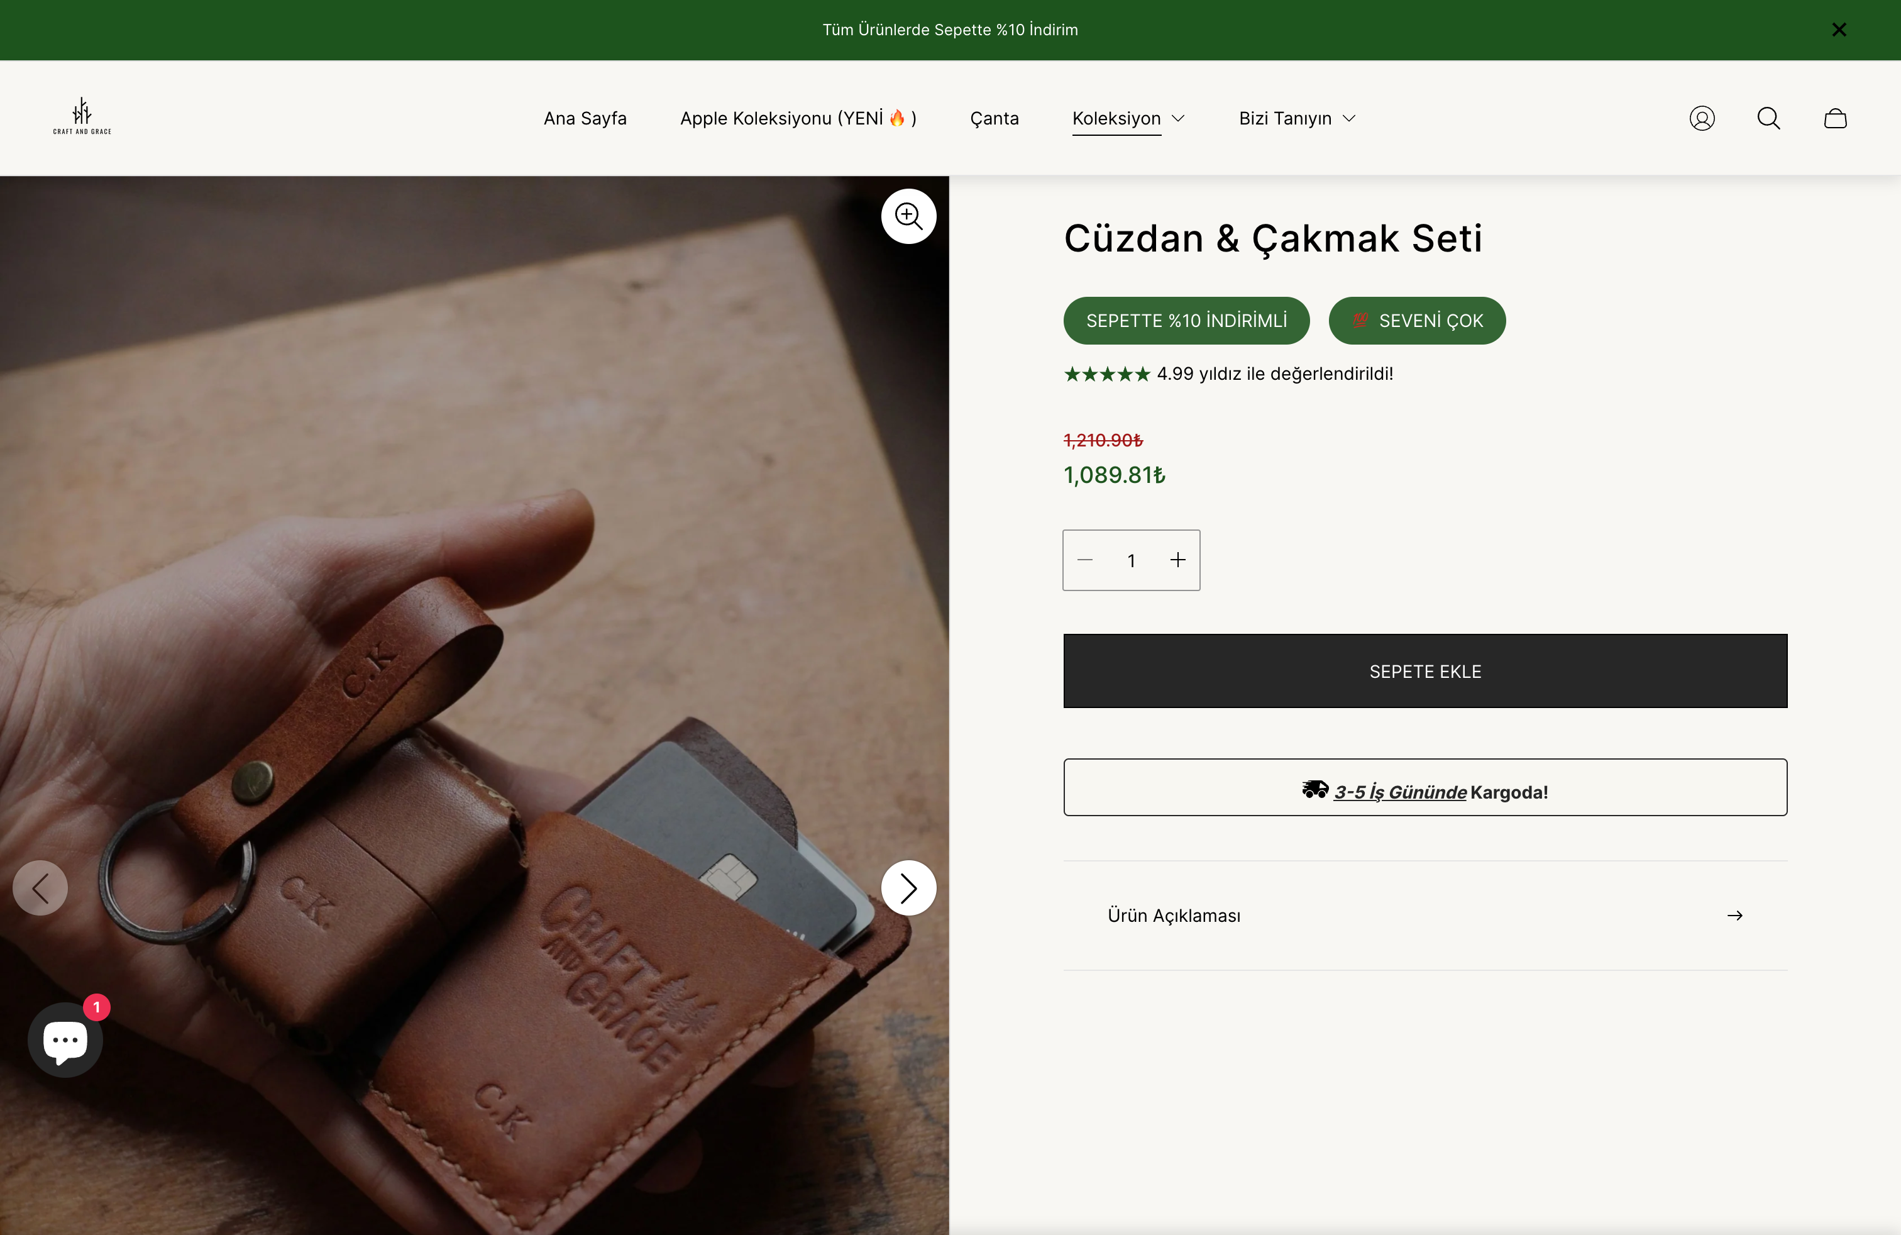Navigate to the Çanta menu item

[995, 118]
